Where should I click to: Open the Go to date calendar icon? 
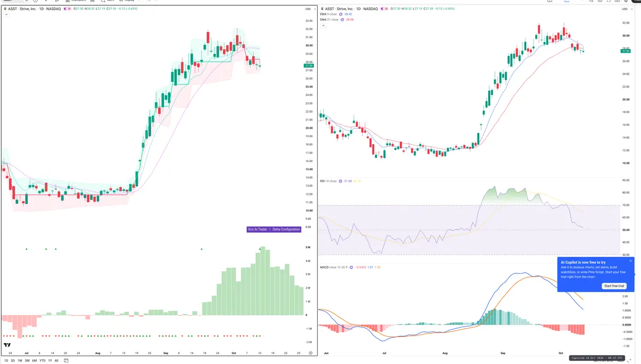point(66,360)
